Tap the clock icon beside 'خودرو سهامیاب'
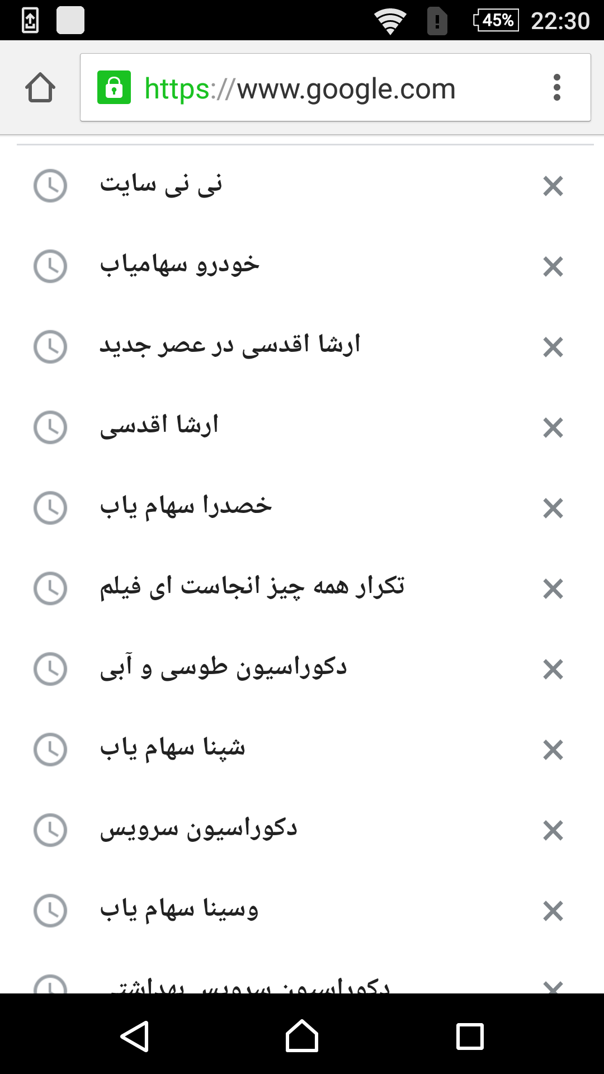This screenshot has width=604, height=1074. coord(50,266)
